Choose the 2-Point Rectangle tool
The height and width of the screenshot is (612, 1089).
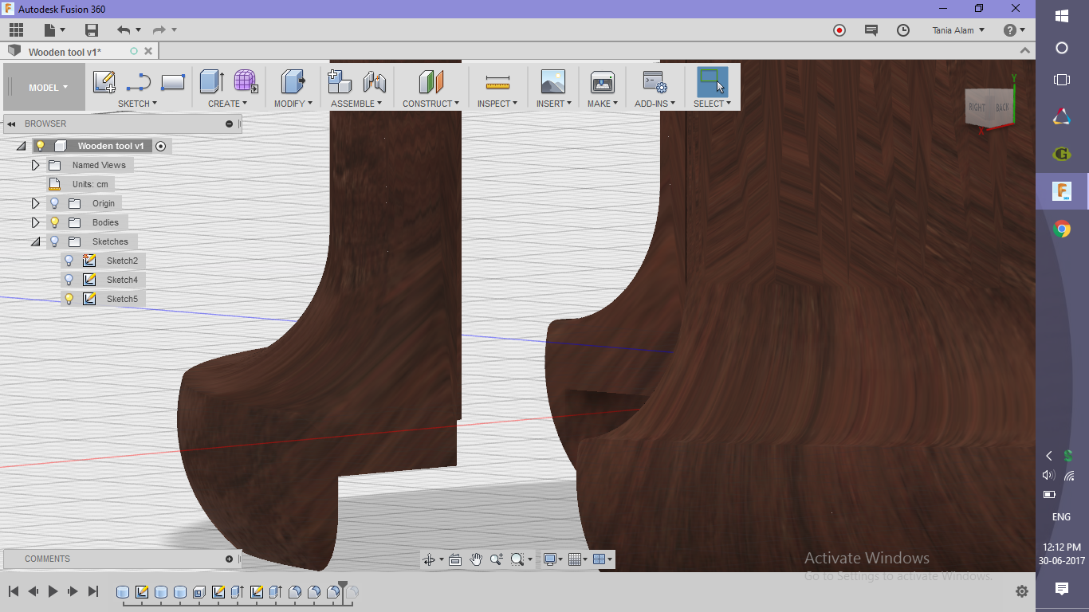(173, 82)
